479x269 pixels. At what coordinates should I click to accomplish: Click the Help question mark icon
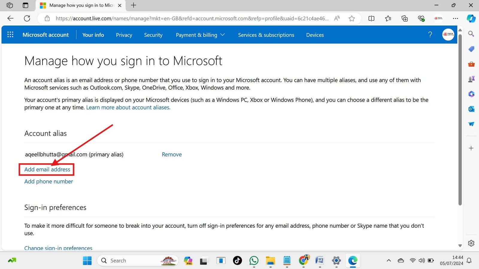[430, 35]
